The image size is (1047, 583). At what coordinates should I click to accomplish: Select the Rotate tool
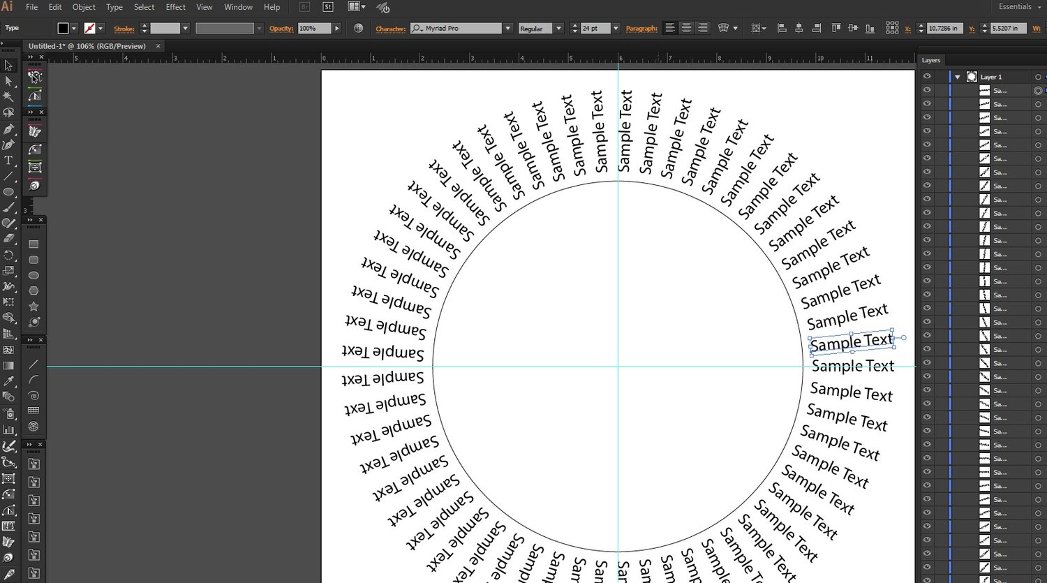tap(8, 255)
